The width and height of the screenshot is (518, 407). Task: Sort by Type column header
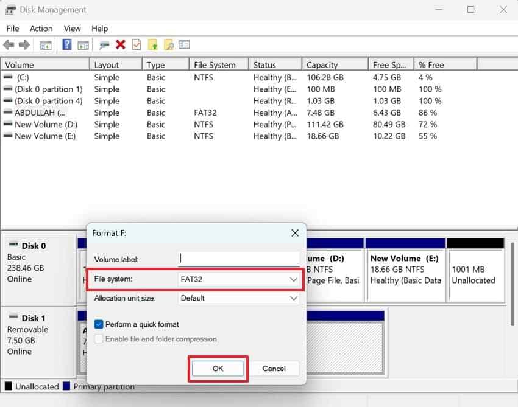(166, 64)
